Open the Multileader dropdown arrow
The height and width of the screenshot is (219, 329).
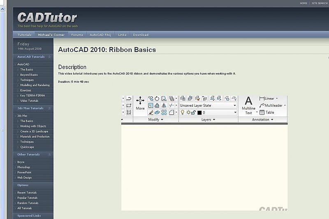pyautogui.click(x=285, y=105)
